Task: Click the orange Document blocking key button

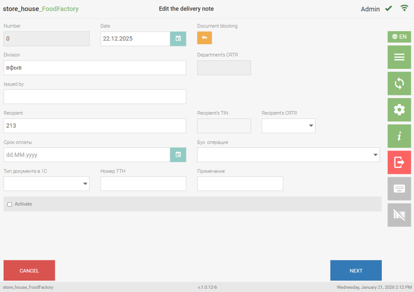Action: pyautogui.click(x=205, y=38)
